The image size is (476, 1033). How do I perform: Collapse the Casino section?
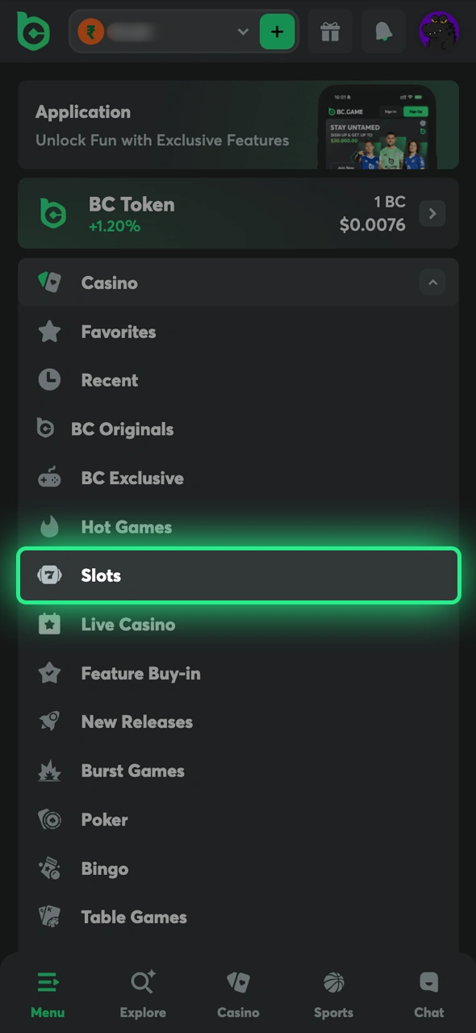click(x=432, y=282)
